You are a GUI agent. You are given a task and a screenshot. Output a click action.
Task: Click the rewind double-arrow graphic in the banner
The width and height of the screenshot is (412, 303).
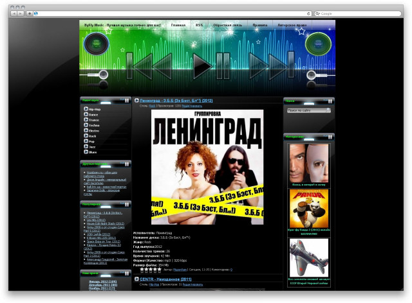click(149, 64)
